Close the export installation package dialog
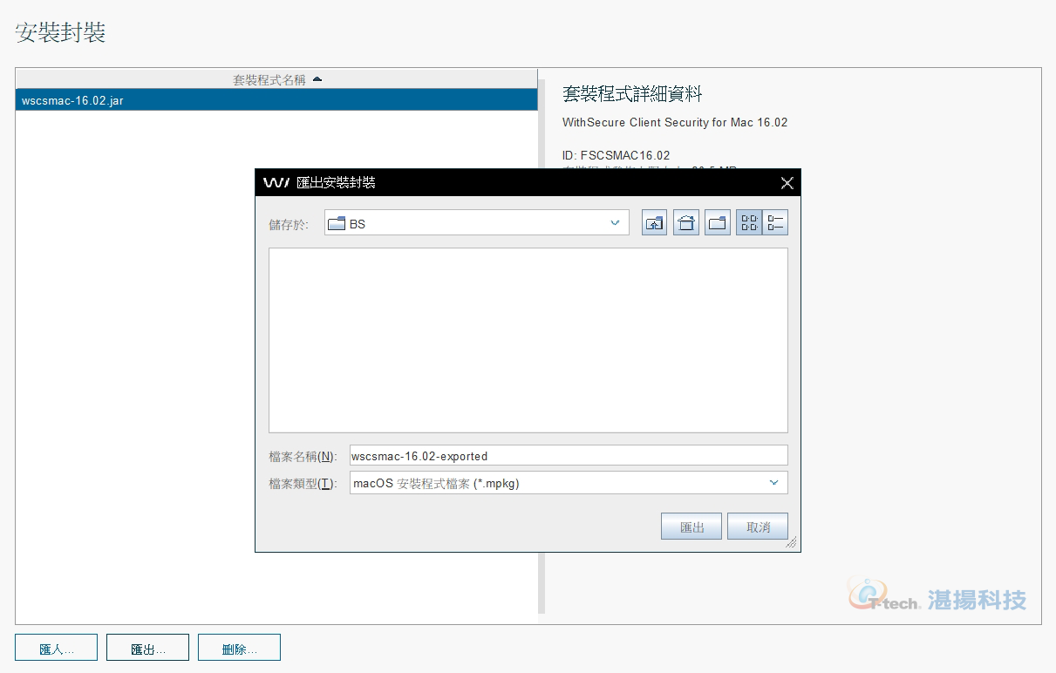 pos(787,183)
